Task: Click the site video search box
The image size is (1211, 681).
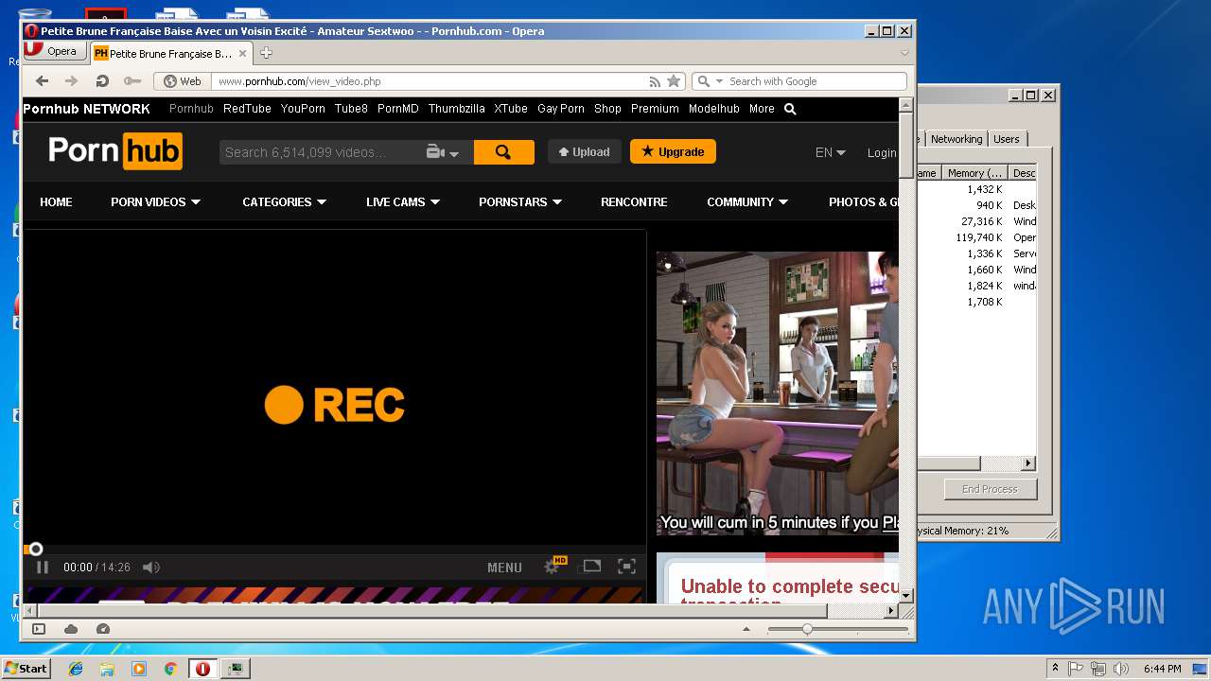Action: pyautogui.click(x=322, y=152)
